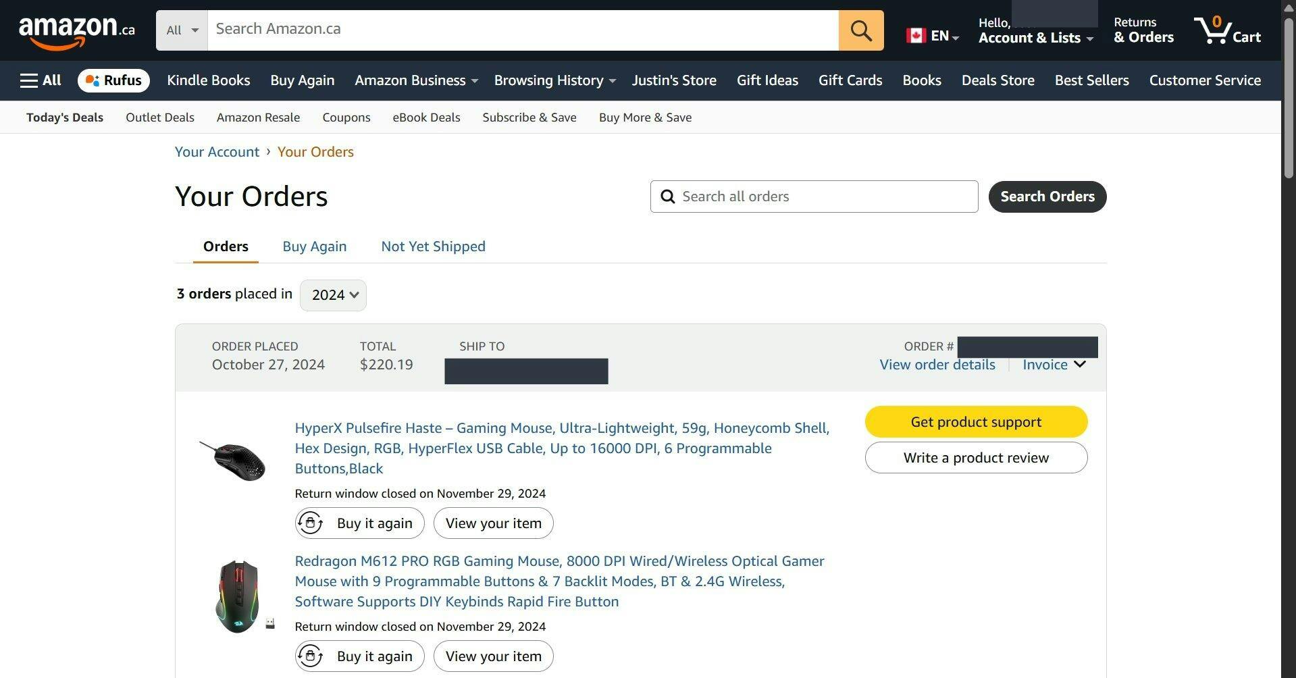Launch the Rufus assistant
The image size is (1296, 678).
coord(113,80)
